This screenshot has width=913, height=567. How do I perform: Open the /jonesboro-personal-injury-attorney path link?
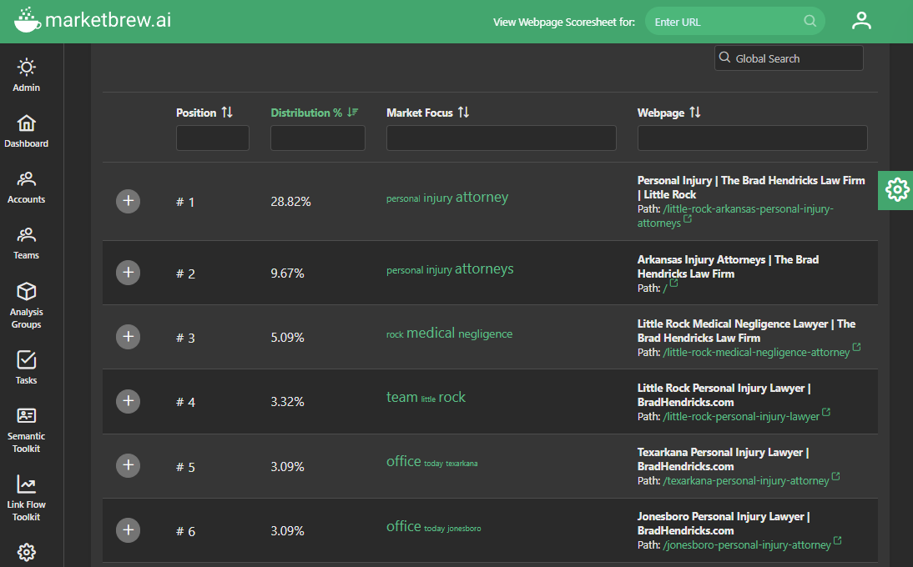[x=747, y=544]
